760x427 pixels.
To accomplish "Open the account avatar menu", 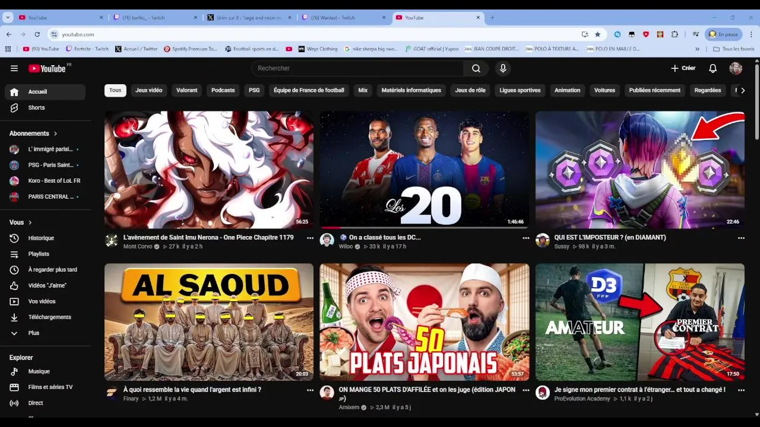I will click(x=736, y=68).
